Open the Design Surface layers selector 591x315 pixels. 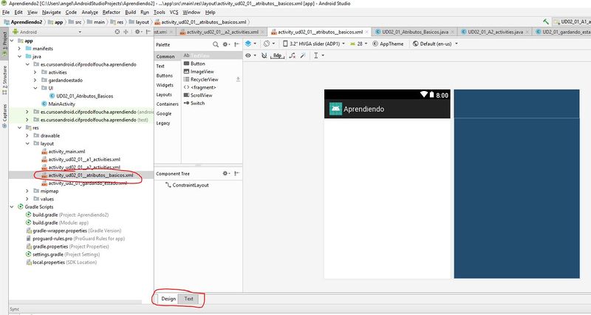tap(250, 44)
